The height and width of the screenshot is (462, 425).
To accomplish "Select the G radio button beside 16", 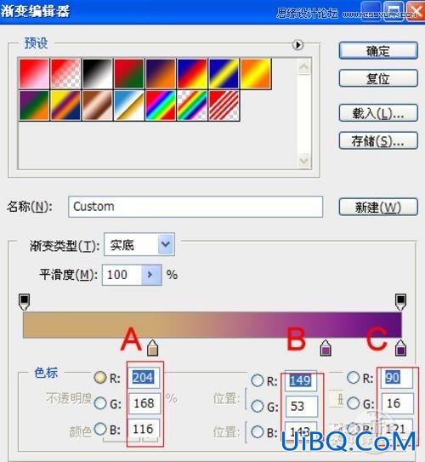I will pyautogui.click(x=353, y=403).
